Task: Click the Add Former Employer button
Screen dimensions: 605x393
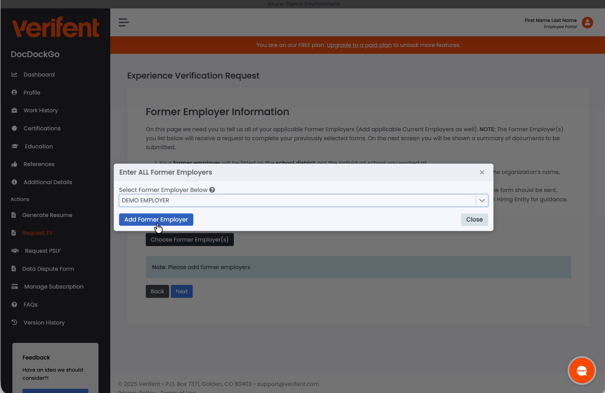Action: coord(156,219)
